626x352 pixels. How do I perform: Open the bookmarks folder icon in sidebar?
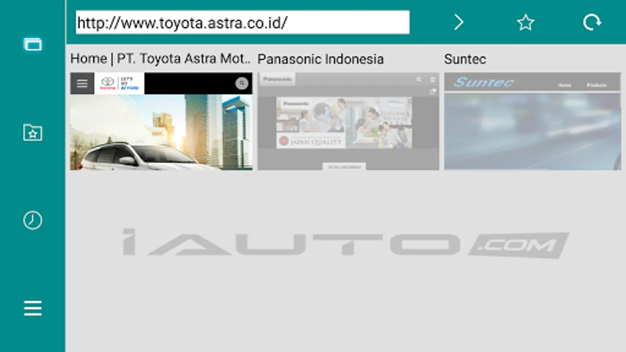point(32,133)
